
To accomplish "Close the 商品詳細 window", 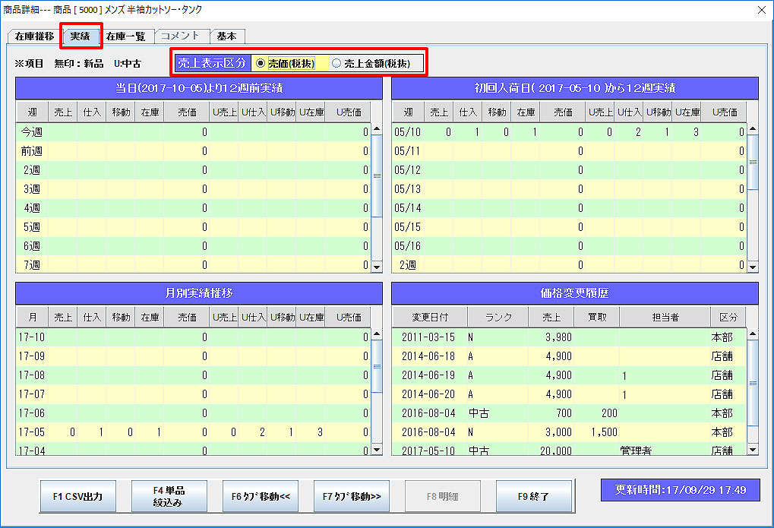I will click(x=761, y=10).
